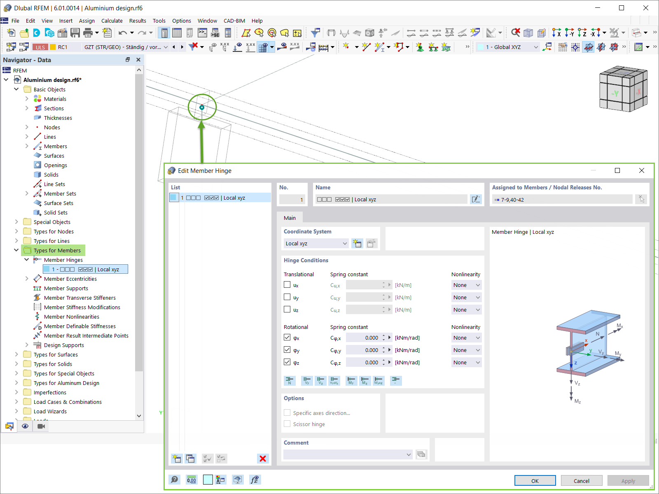Open the File menu
Image resolution: width=659 pixels, height=494 pixels.
15,21
